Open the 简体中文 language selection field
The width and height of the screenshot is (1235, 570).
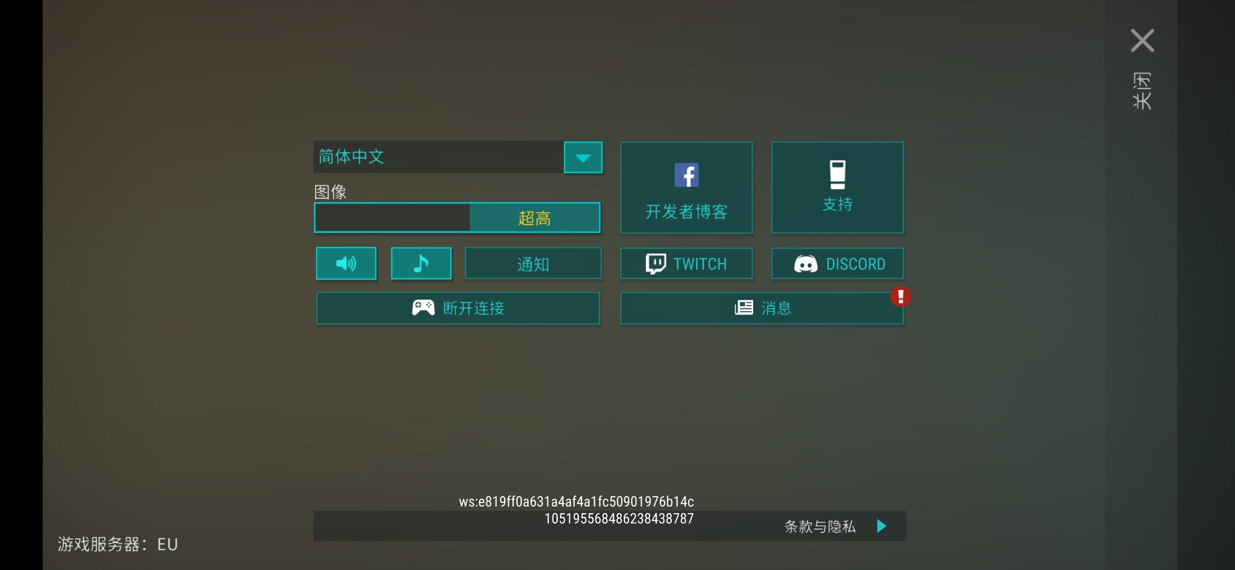(x=438, y=157)
